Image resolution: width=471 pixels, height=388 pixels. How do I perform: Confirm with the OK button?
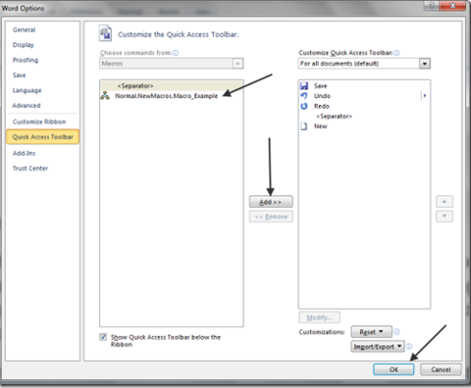pos(393,369)
